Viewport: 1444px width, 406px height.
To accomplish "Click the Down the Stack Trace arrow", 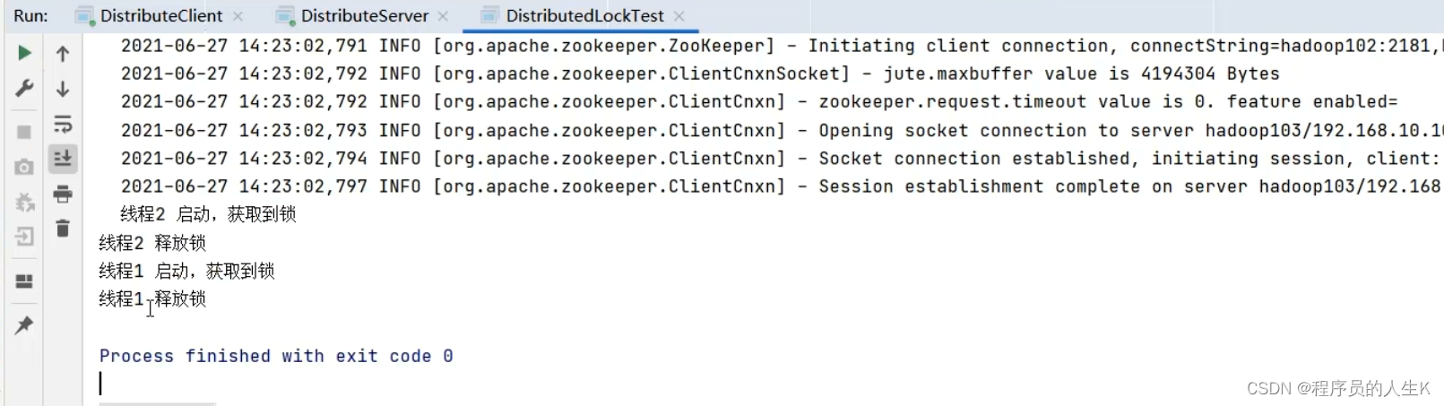I will (x=63, y=89).
